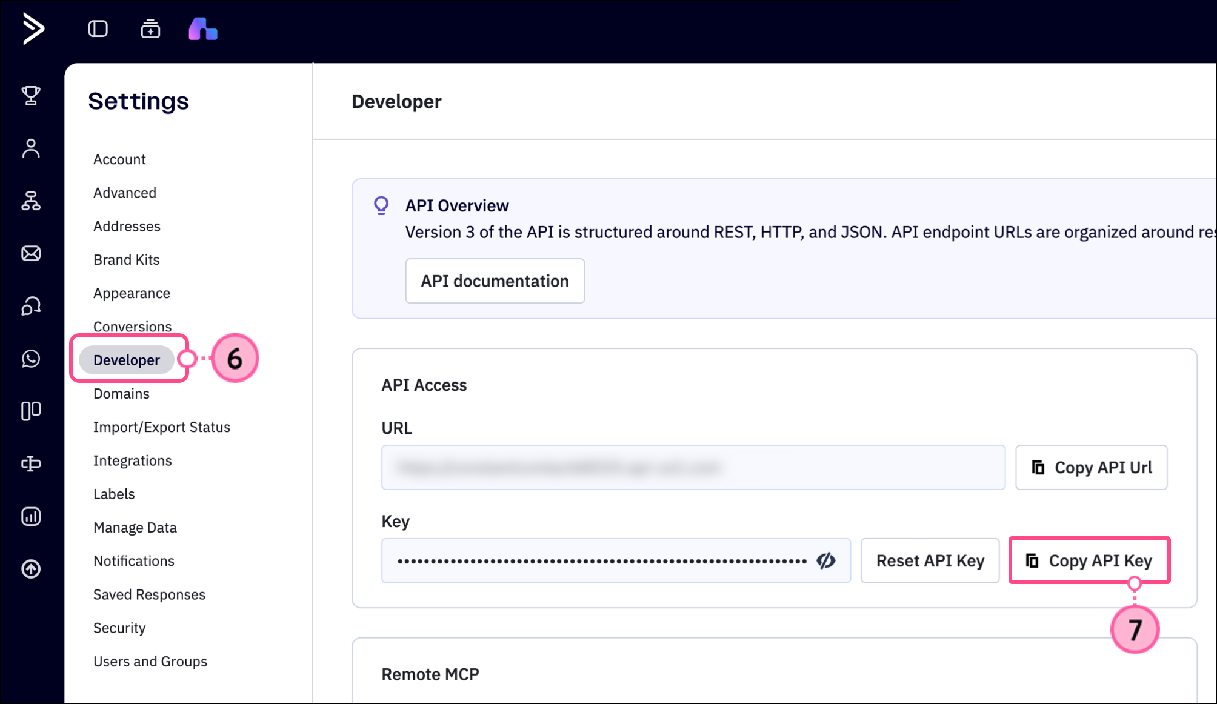Open the colorful AI assistant icon
Screen dimensions: 1217x704
coord(203,28)
